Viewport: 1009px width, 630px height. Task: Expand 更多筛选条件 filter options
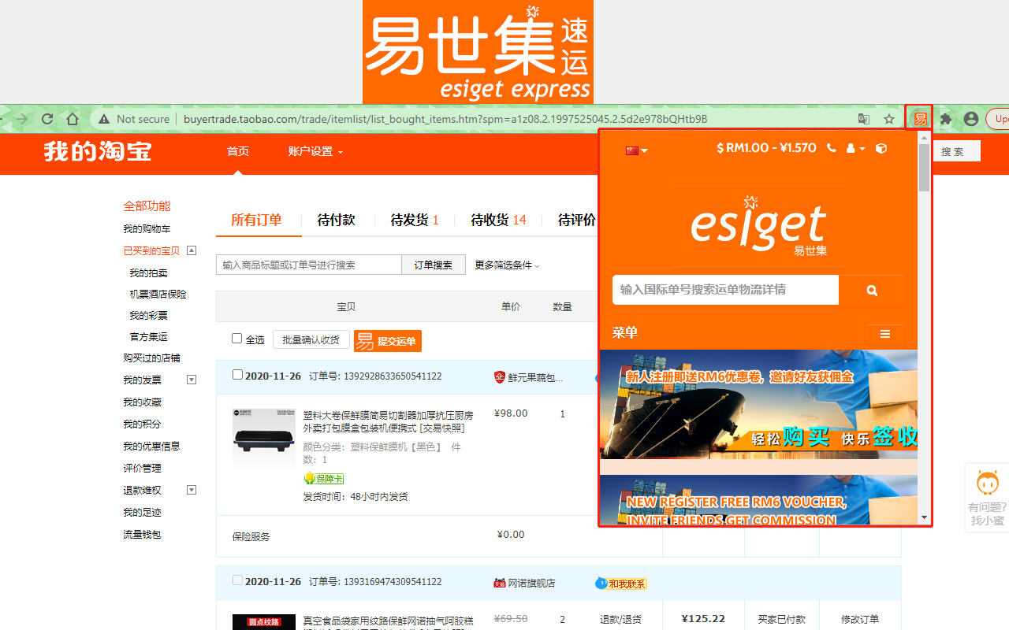click(507, 265)
